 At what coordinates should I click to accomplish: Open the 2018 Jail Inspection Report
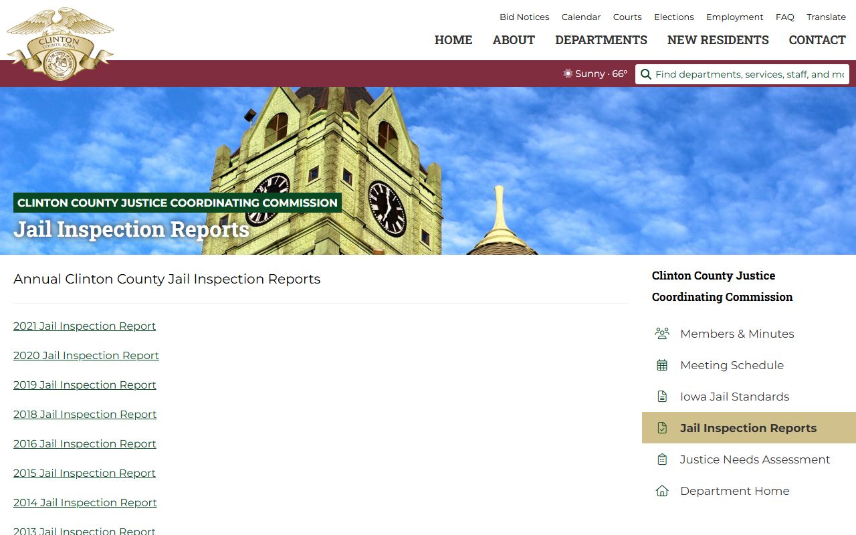click(85, 415)
